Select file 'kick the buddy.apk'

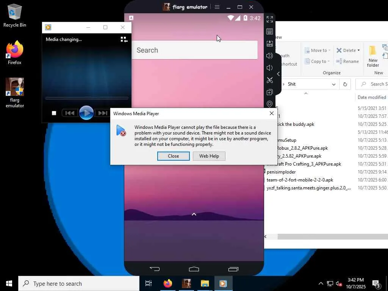(x=295, y=124)
